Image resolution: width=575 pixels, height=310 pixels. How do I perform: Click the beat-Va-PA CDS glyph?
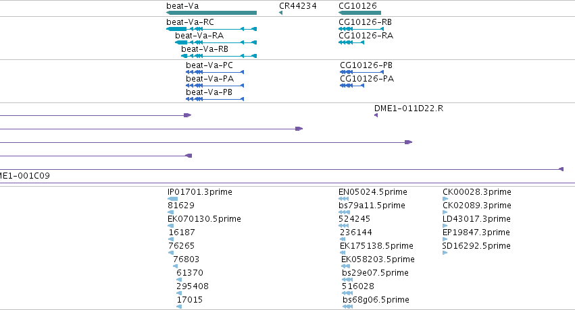pos(215,86)
